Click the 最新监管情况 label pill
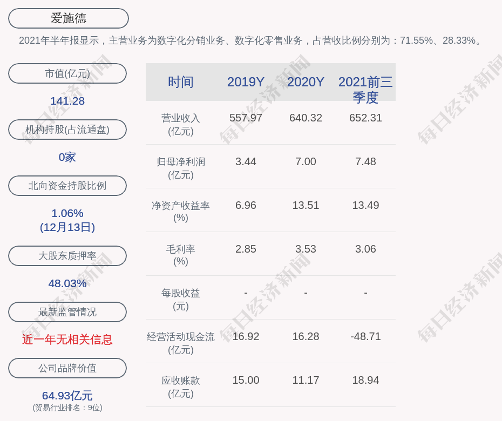Screen dimensions: 502x421 pyautogui.click(x=67, y=312)
